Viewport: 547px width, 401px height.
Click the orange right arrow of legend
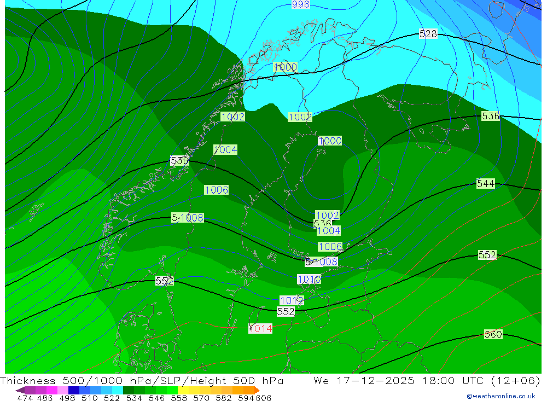pos(257,390)
